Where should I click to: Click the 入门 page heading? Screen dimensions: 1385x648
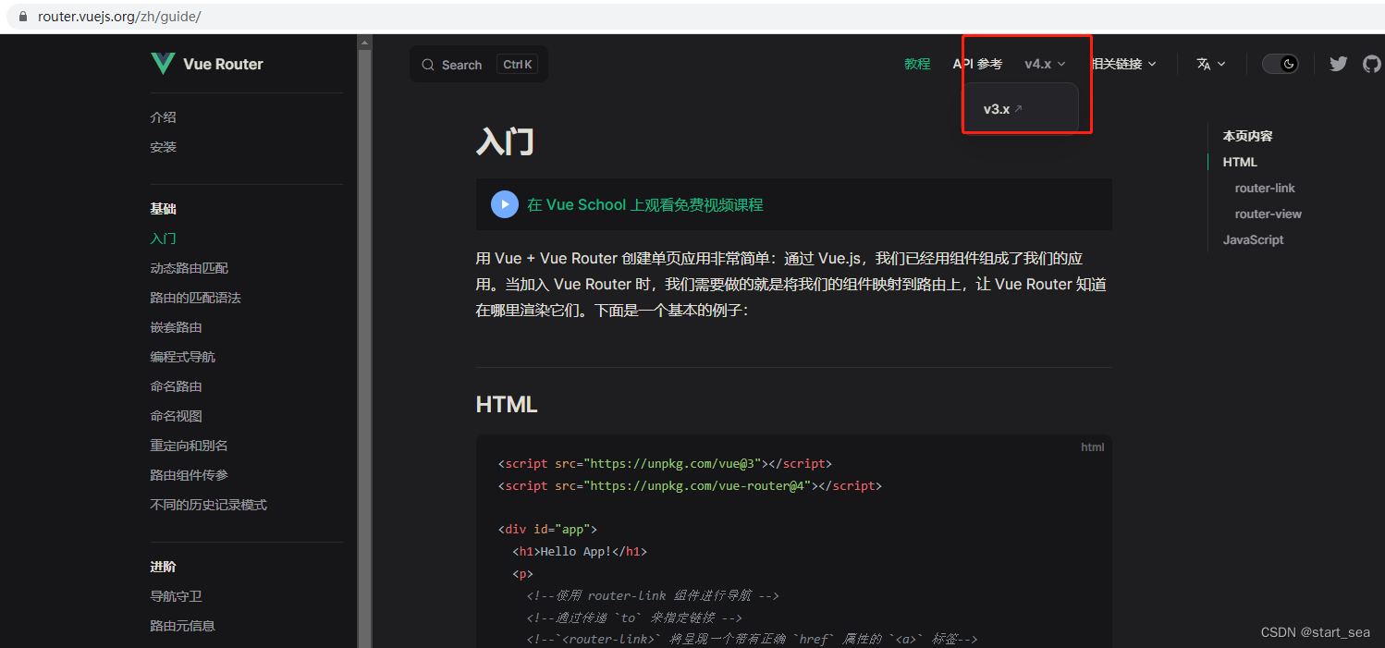(505, 141)
